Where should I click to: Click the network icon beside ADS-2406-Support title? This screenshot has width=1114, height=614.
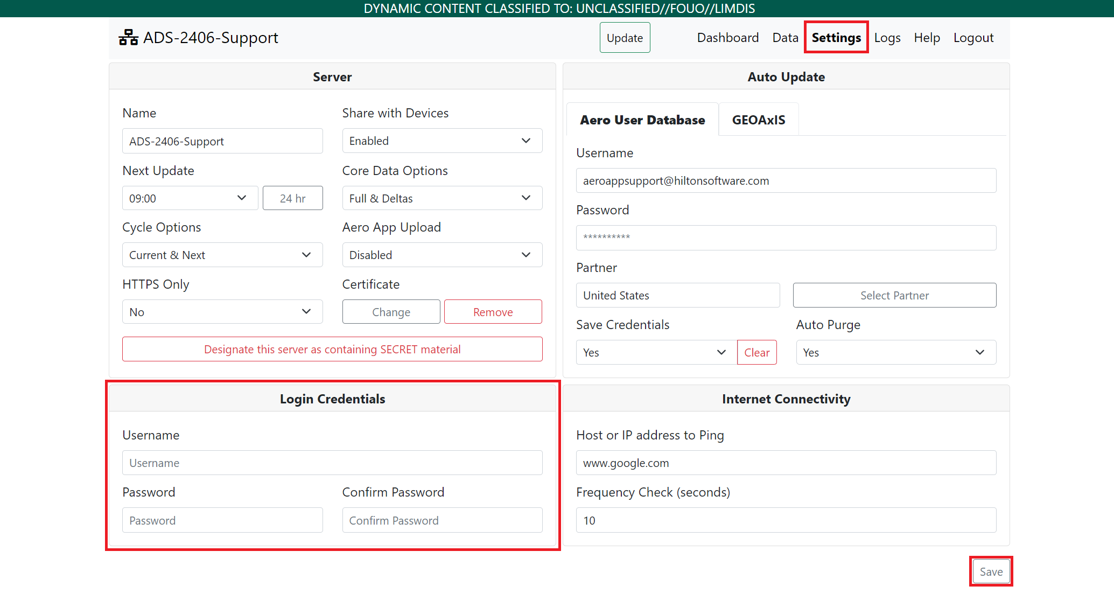pos(128,38)
